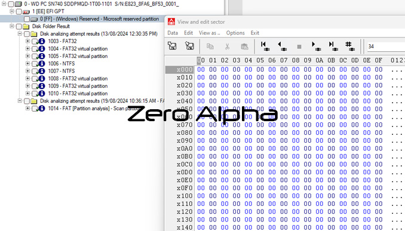405x231 pixels.
Task: Collapse the 19/08/2024 analyzing attempt results
Action: [x=20, y=101]
